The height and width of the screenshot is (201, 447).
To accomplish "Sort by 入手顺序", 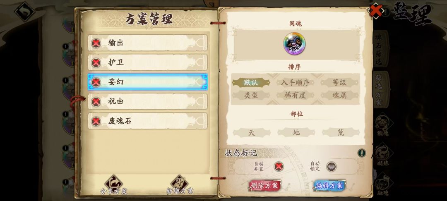I will coord(296,83).
